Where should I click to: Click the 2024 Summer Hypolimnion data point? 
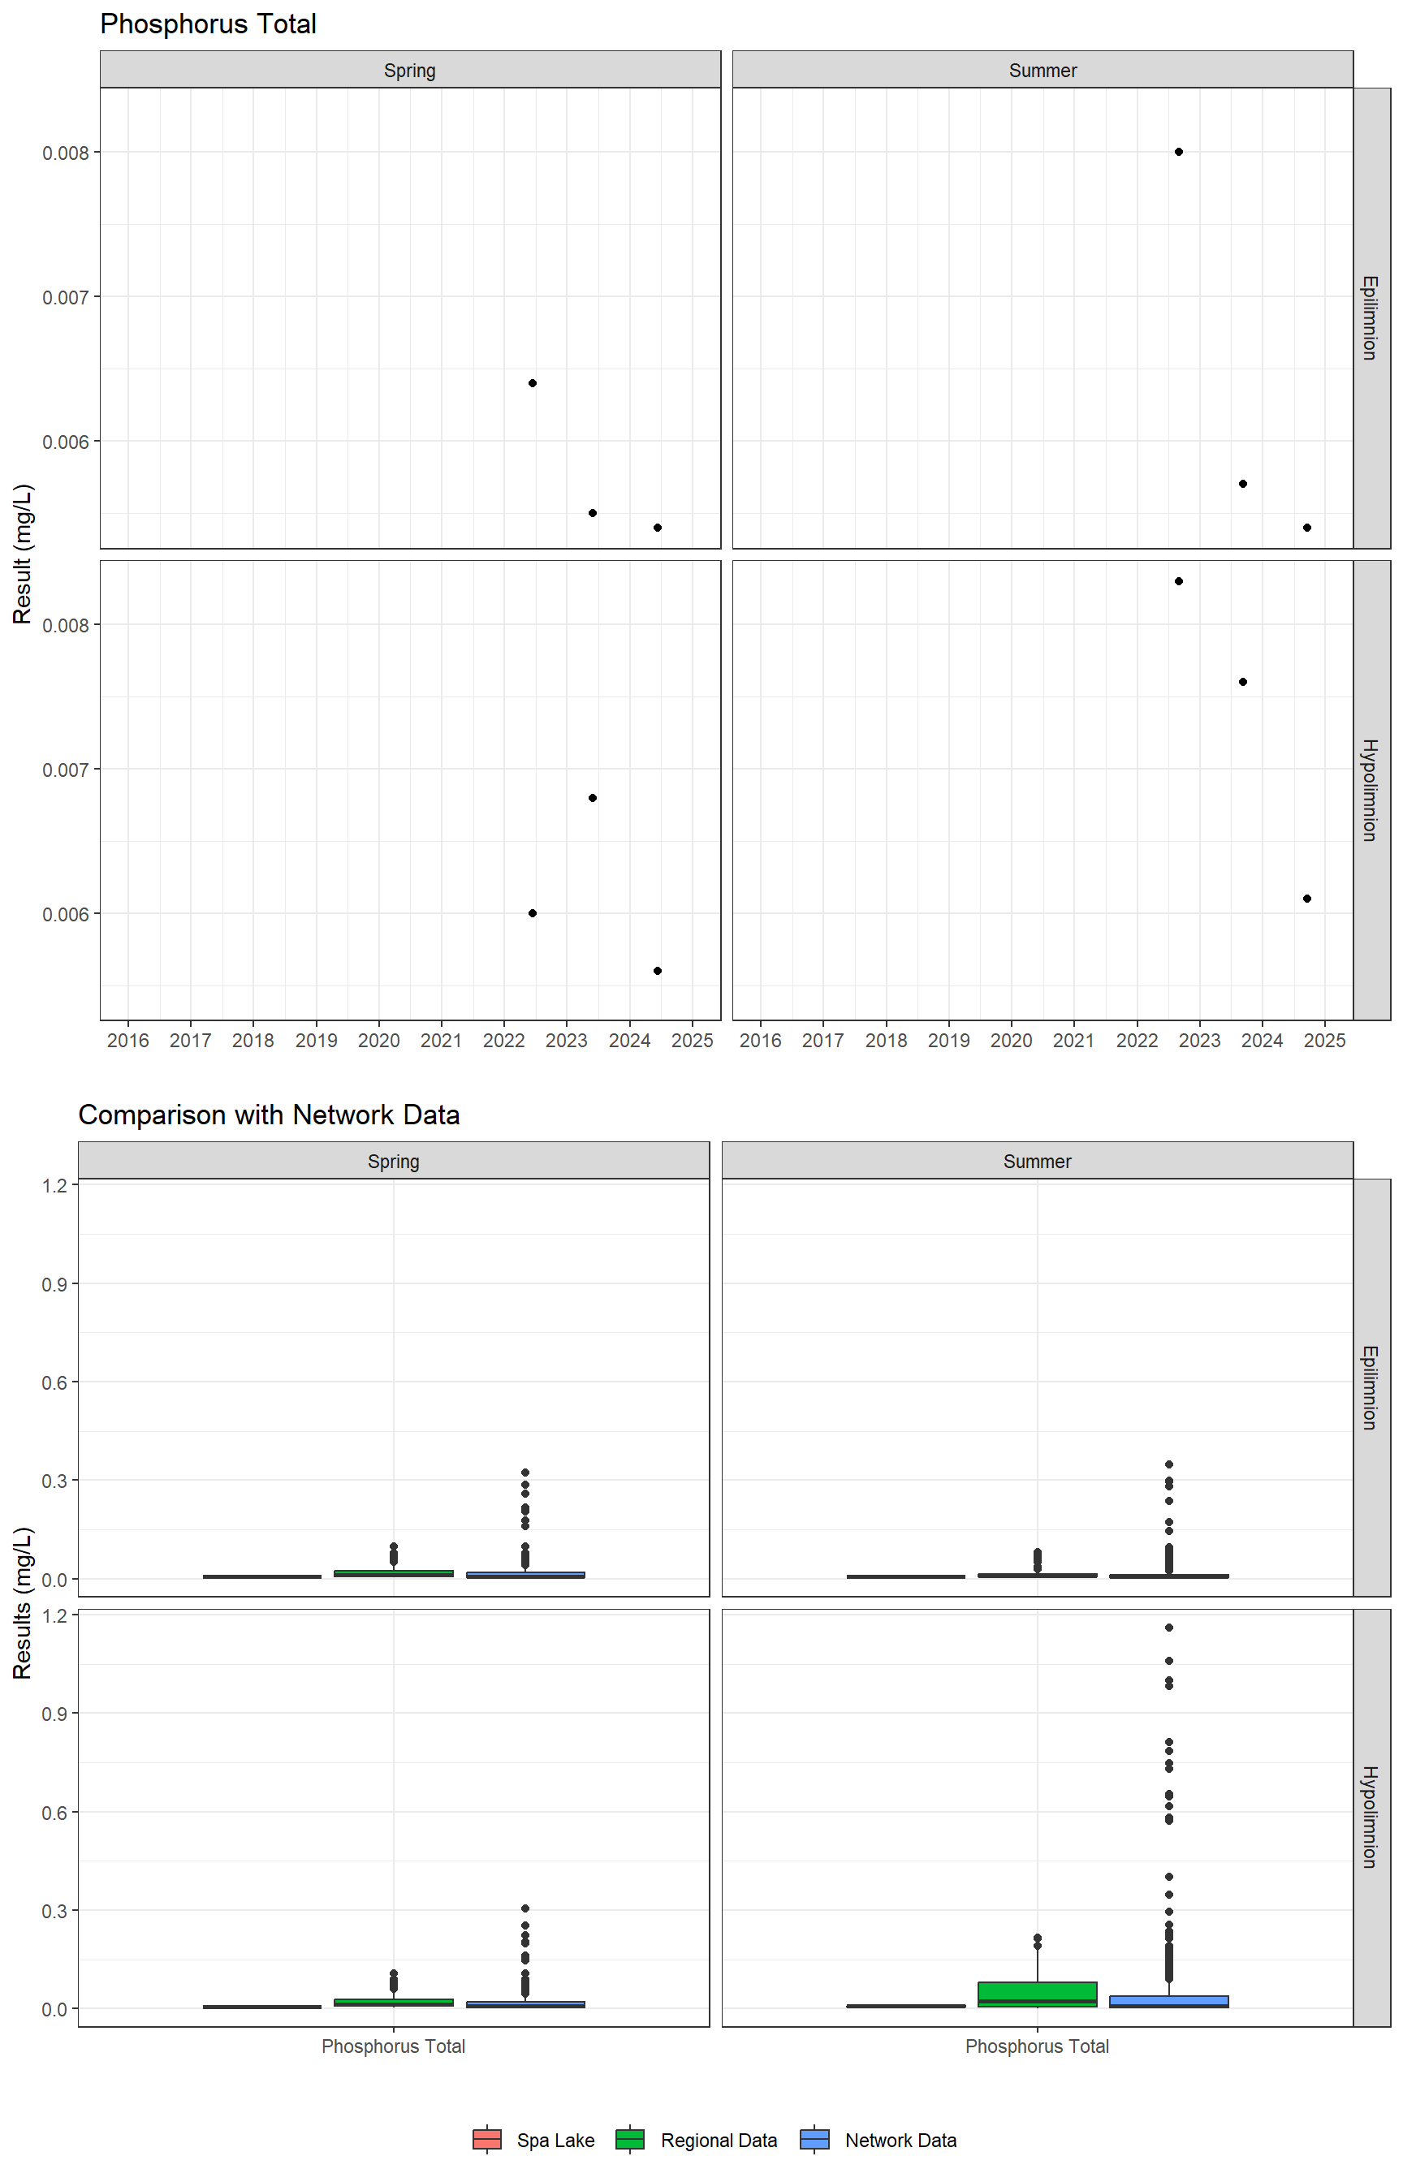click(x=1306, y=899)
